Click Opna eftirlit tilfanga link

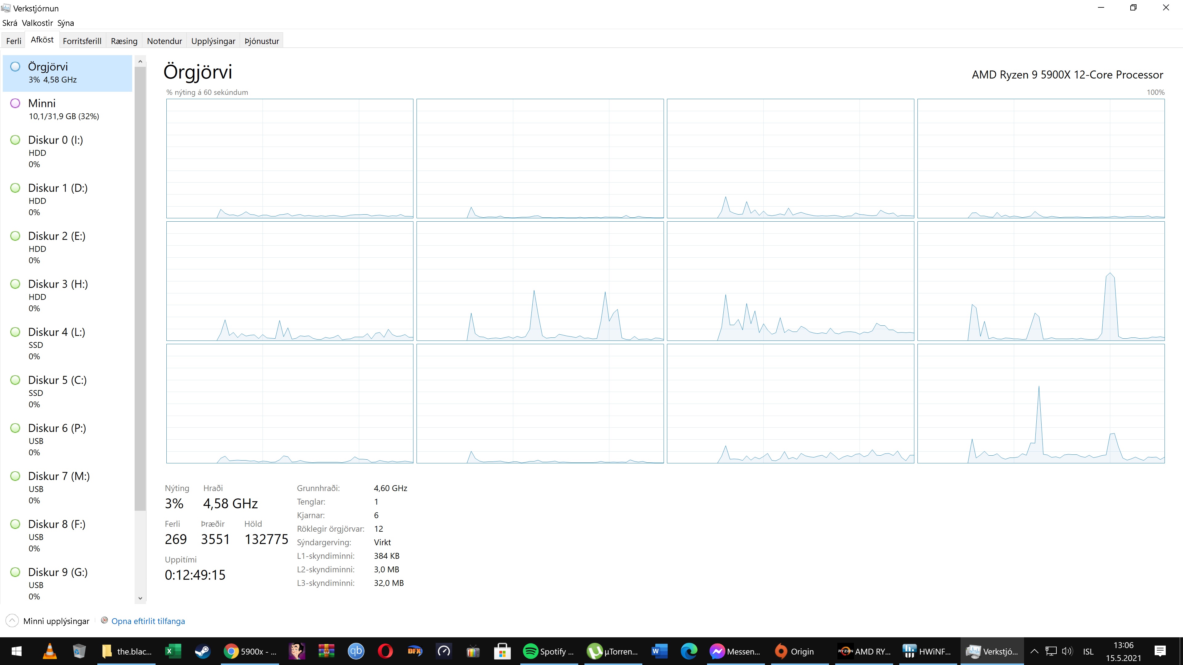click(148, 621)
